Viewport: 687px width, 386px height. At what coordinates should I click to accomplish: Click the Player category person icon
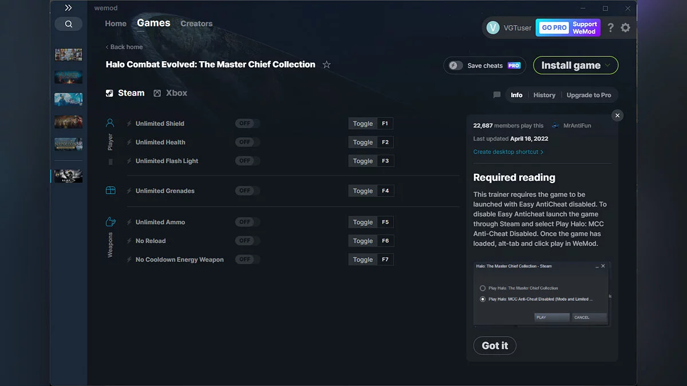[x=110, y=123]
